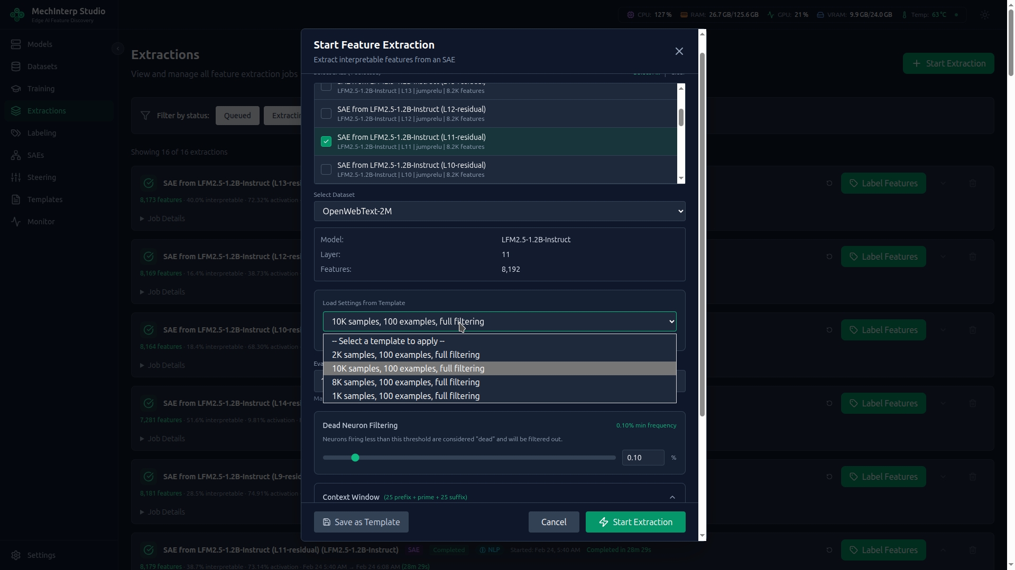Click Label Features for L14-residual extraction

883,403
